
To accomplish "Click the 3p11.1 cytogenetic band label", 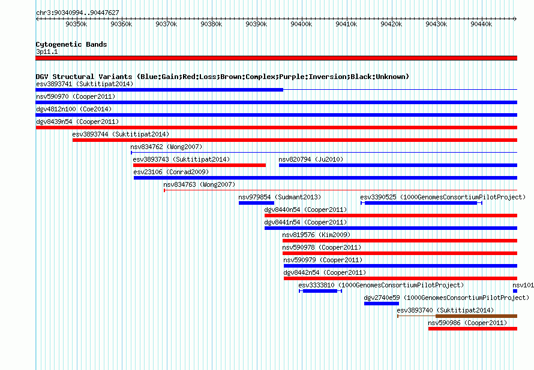I will (47, 51).
